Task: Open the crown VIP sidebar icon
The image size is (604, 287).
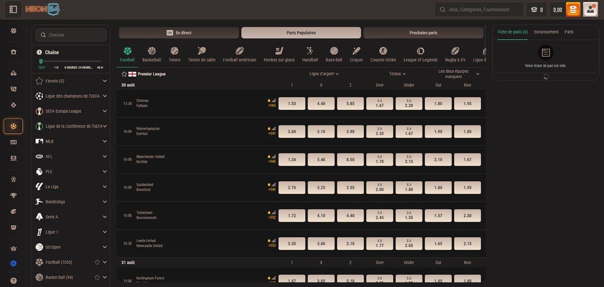Action: (x=13, y=248)
